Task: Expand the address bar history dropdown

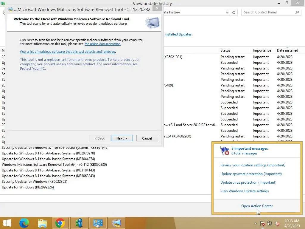Action: click(227, 12)
